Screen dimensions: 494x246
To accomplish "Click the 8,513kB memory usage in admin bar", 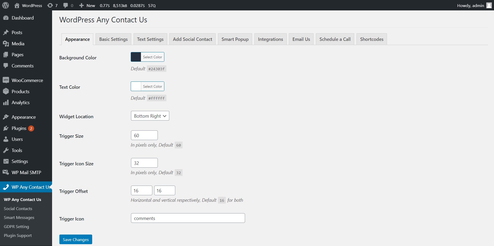I will [x=120, y=5].
